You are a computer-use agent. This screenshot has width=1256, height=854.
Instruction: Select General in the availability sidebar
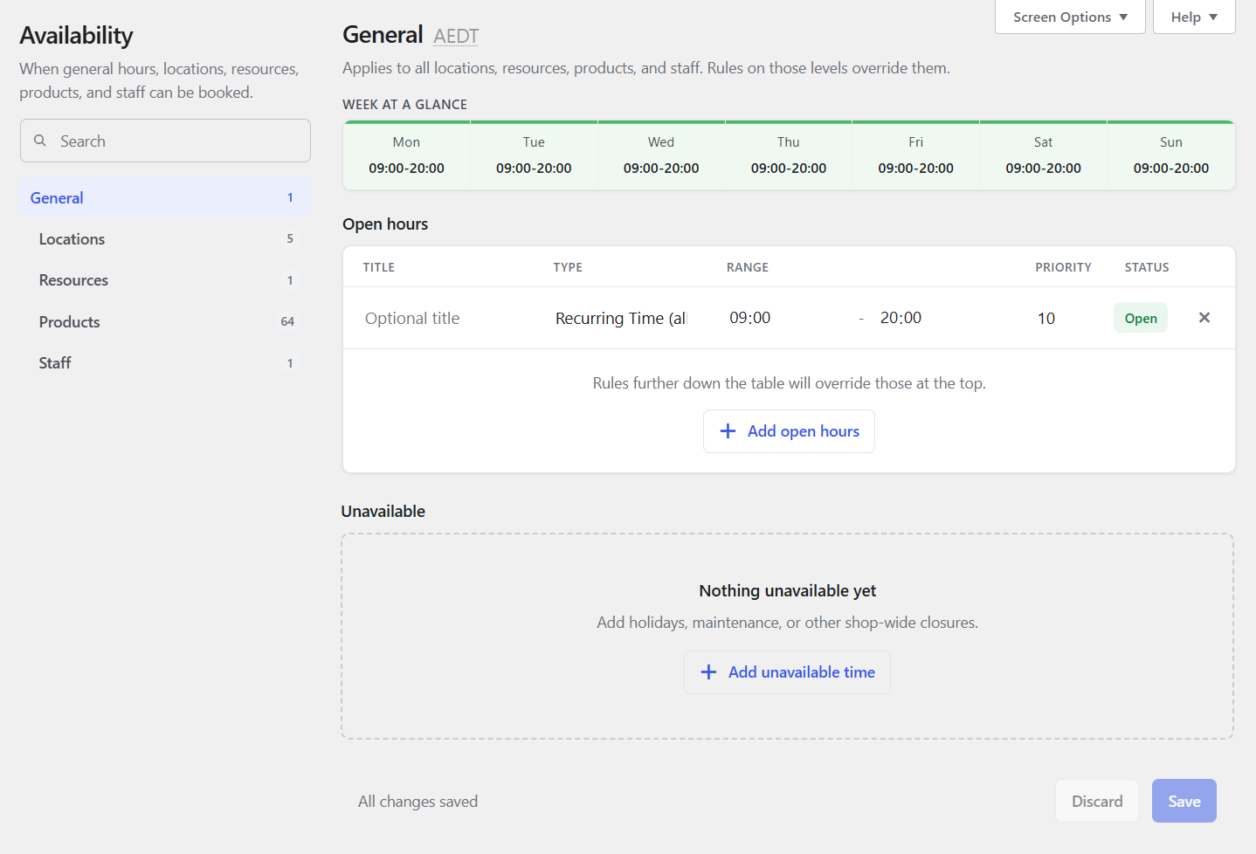point(165,198)
